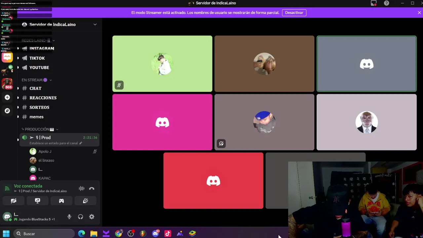Open BlueStacks from taskbar
The image size is (423, 238).
pyautogui.click(x=192, y=234)
